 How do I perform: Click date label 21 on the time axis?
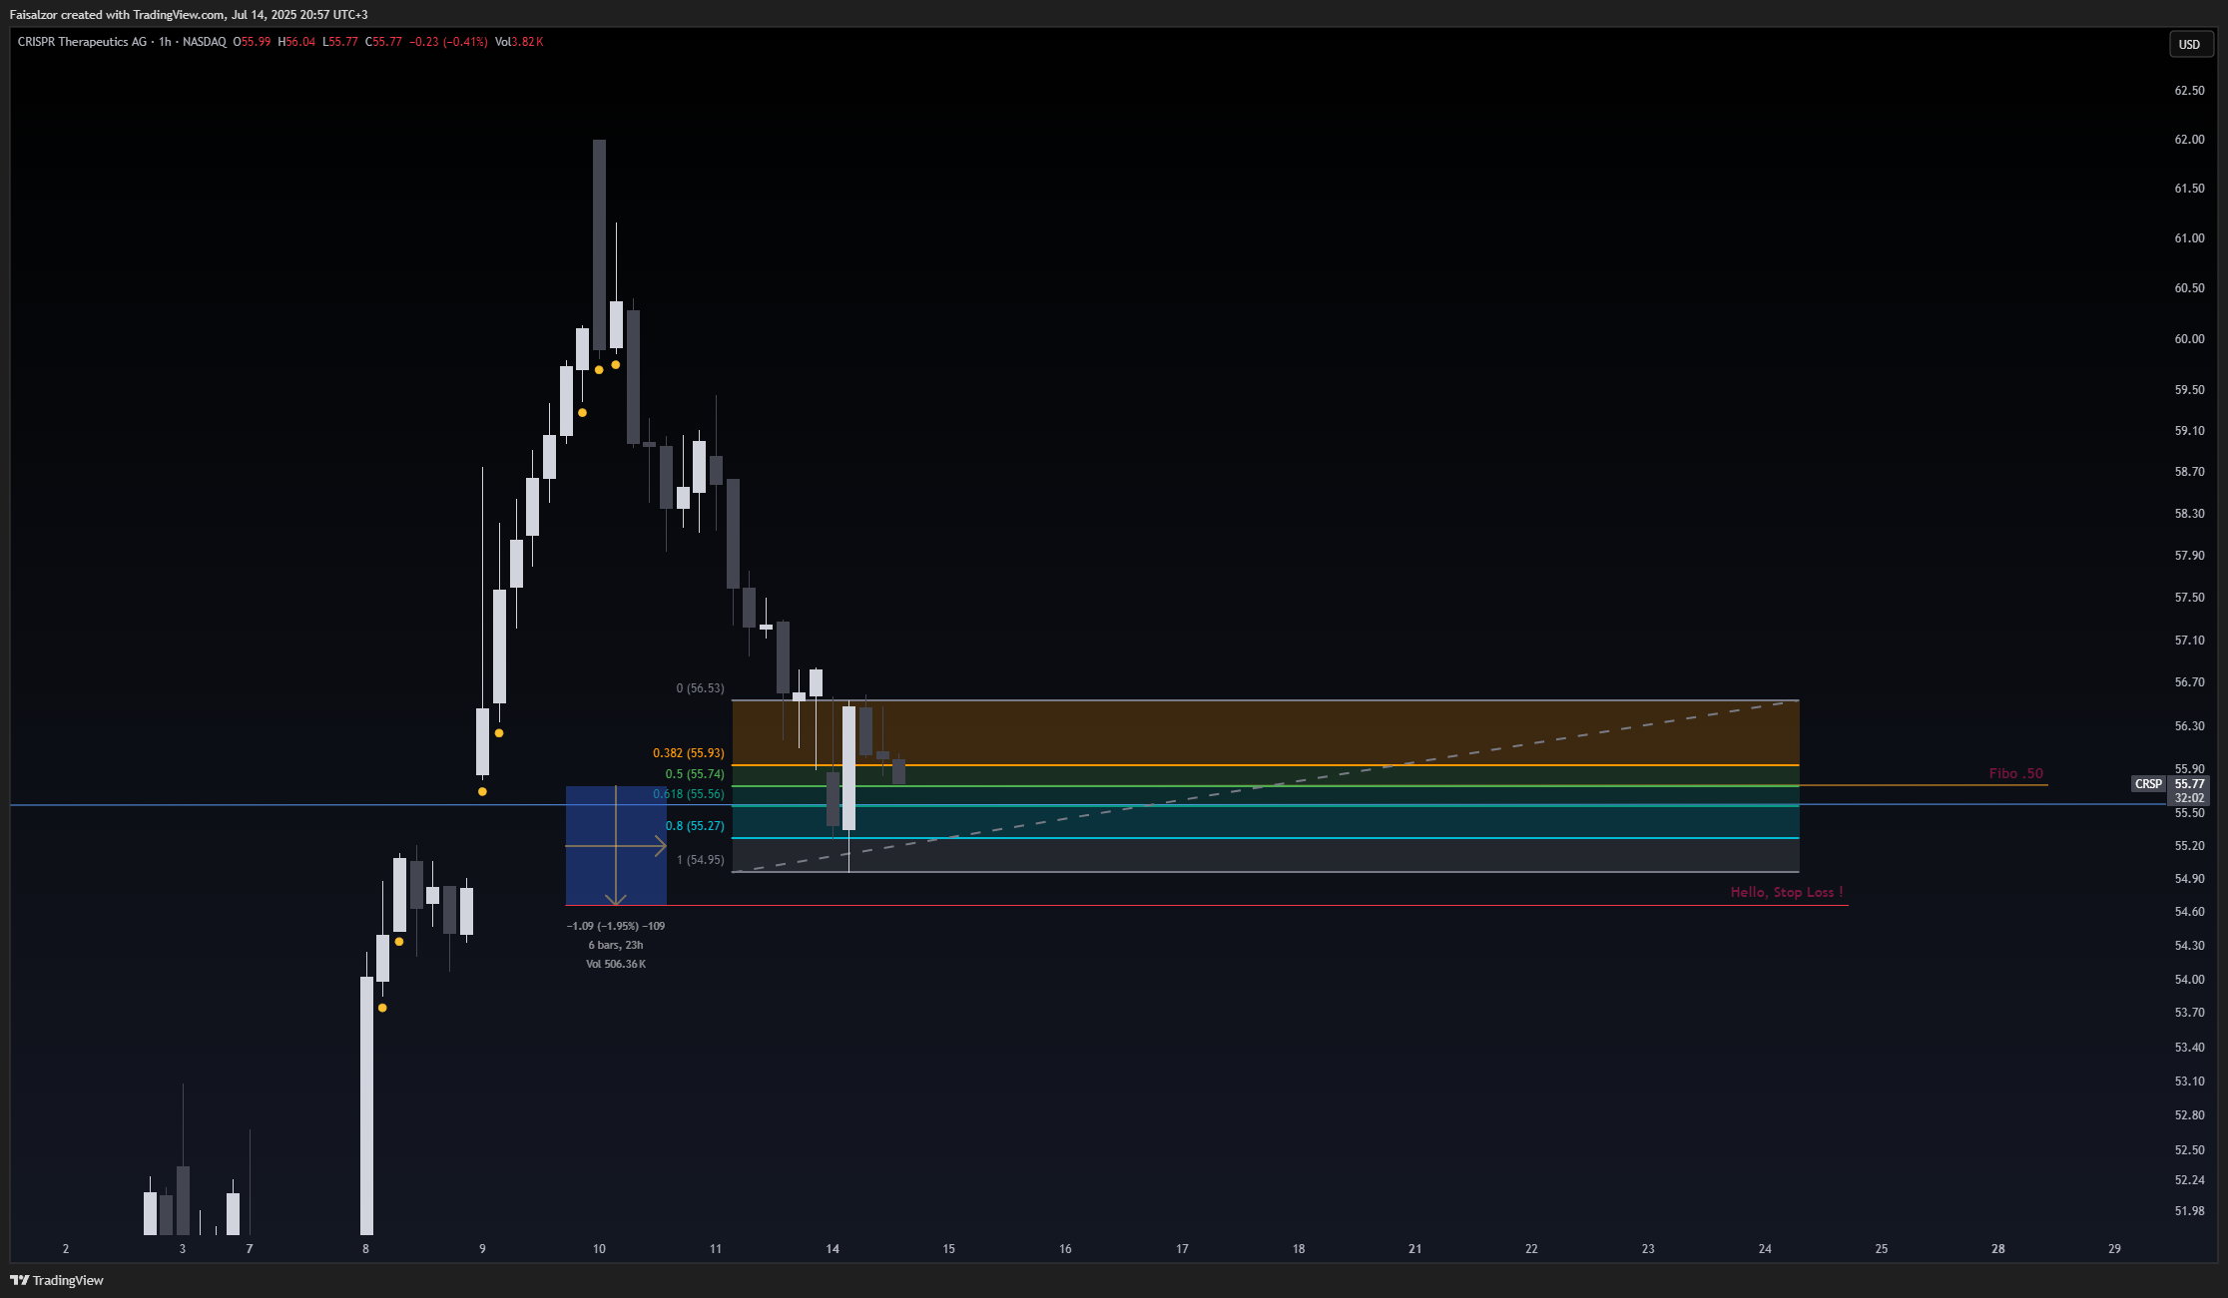[1415, 1249]
